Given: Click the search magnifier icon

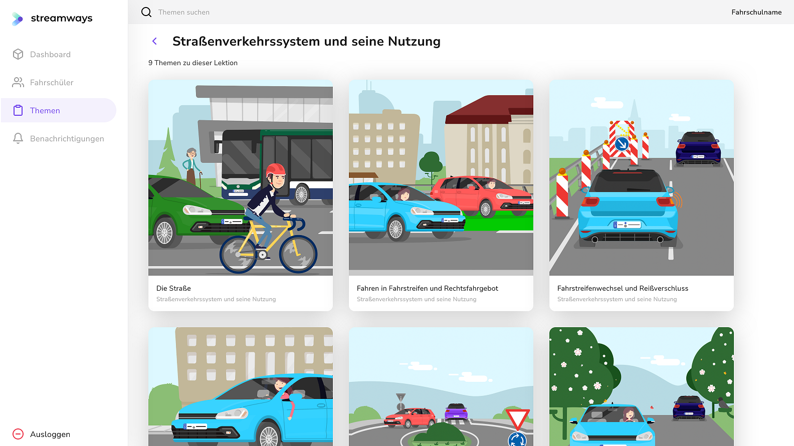Looking at the screenshot, I should [x=146, y=12].
